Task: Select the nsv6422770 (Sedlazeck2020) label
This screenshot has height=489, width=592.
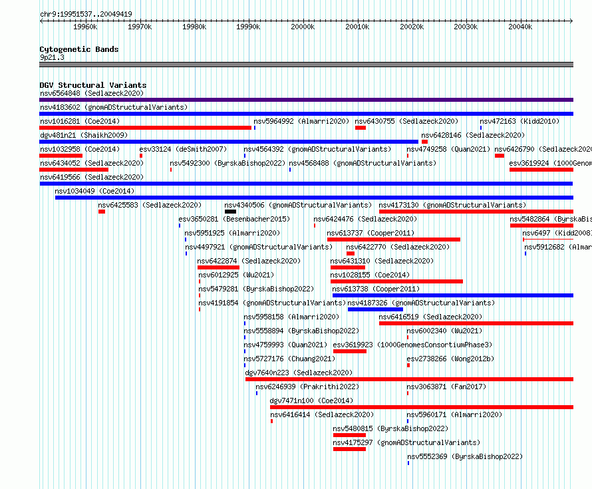Action: pos(398,247)
